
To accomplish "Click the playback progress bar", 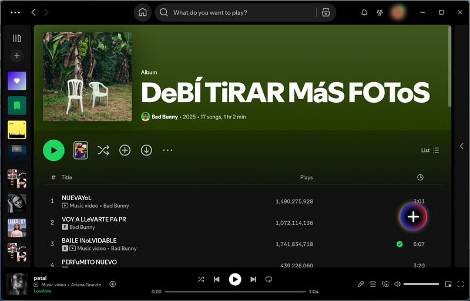I will (235, 292).
